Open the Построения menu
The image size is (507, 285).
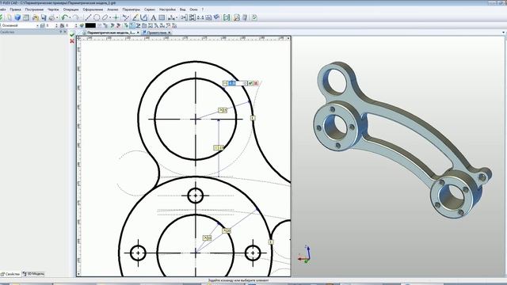coord(34,9)
